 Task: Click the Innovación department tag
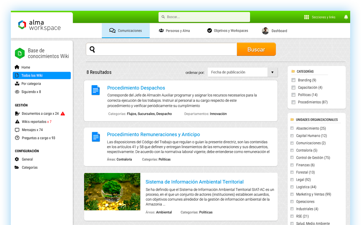coord(218,114)
